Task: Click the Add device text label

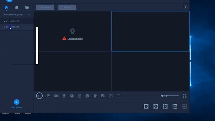Action: click(x=16, y=108)
